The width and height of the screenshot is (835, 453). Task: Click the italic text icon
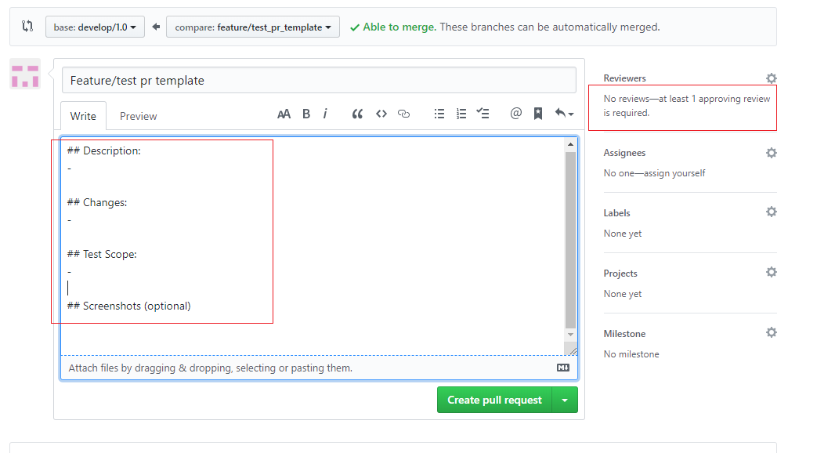(325, 114)
